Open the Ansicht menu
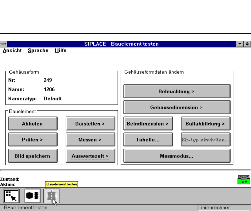Image resolution: width=251 pixels, height=211 pixels. click(x=12, y=51)
